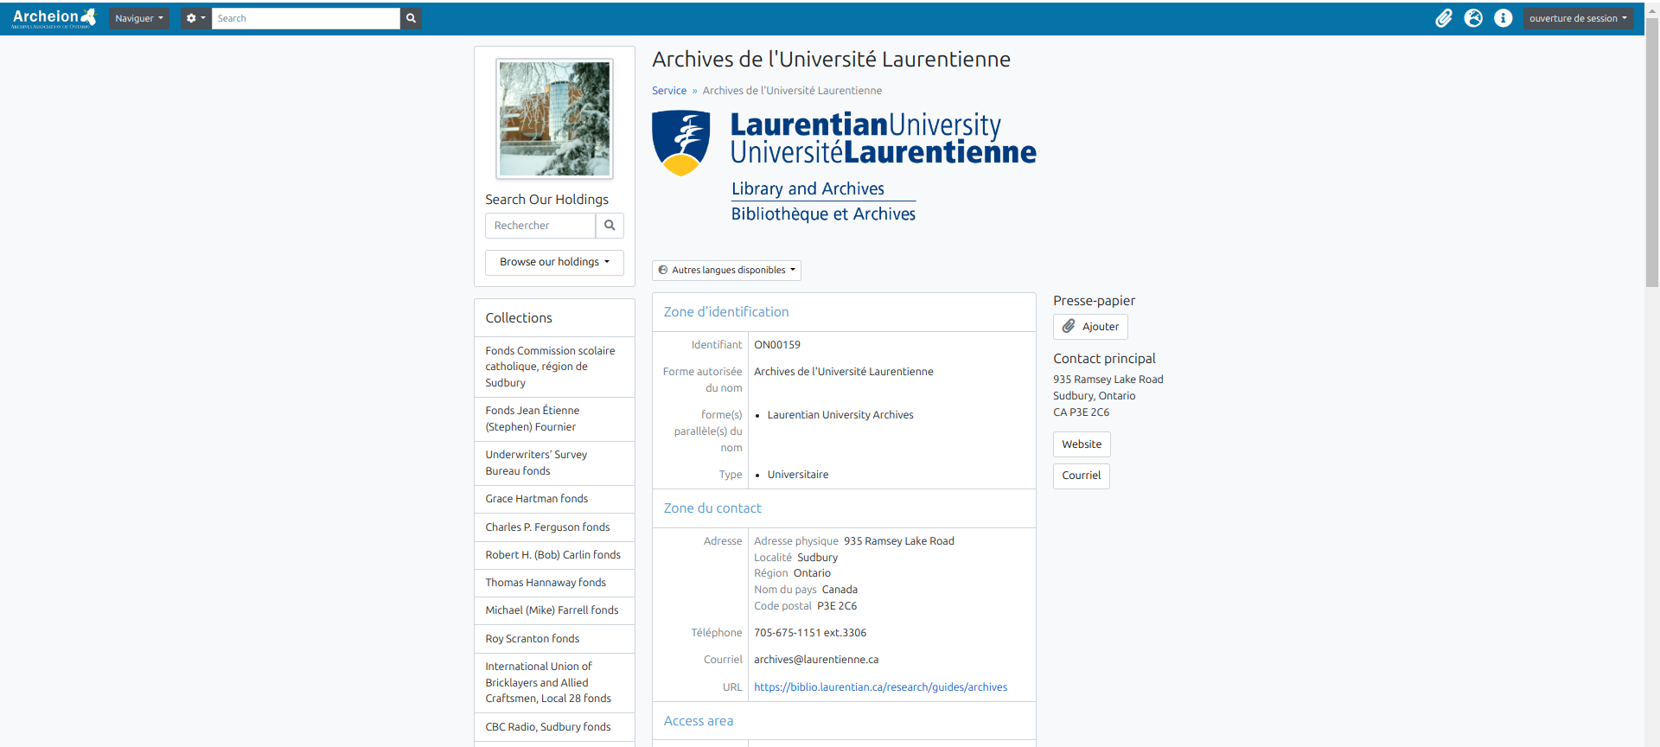
Task: Click the Website button
Action: pos(1082,444)
